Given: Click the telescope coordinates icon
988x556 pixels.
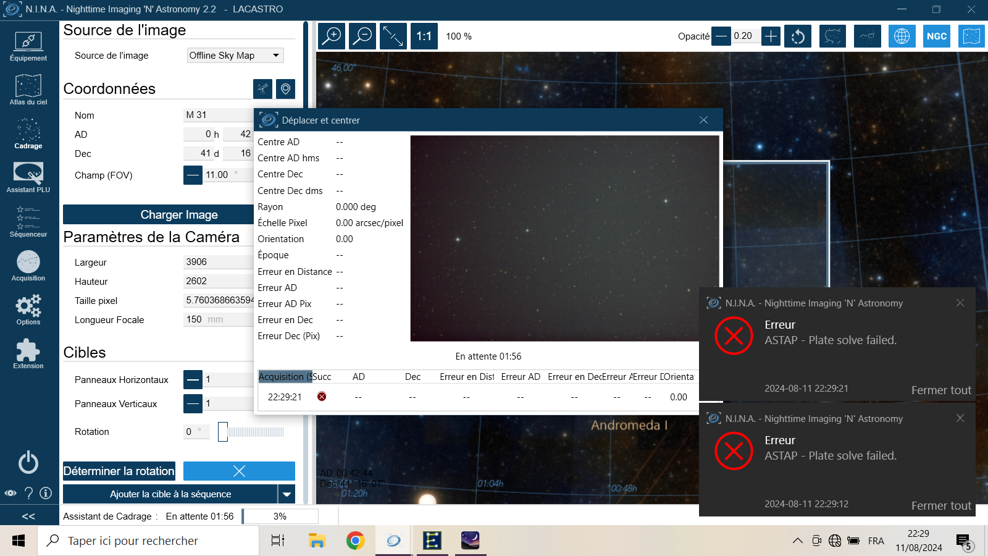Looking at the screenshot, I should [x=263, y=89].
